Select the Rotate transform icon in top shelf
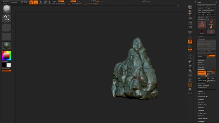The height and width of the screenshot is (123, 219). pyautogui.click(x=50, y=2)
